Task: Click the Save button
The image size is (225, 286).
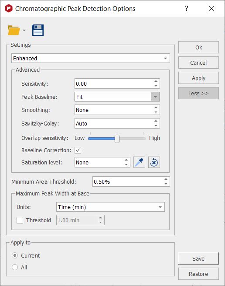Action: (198, 258)
